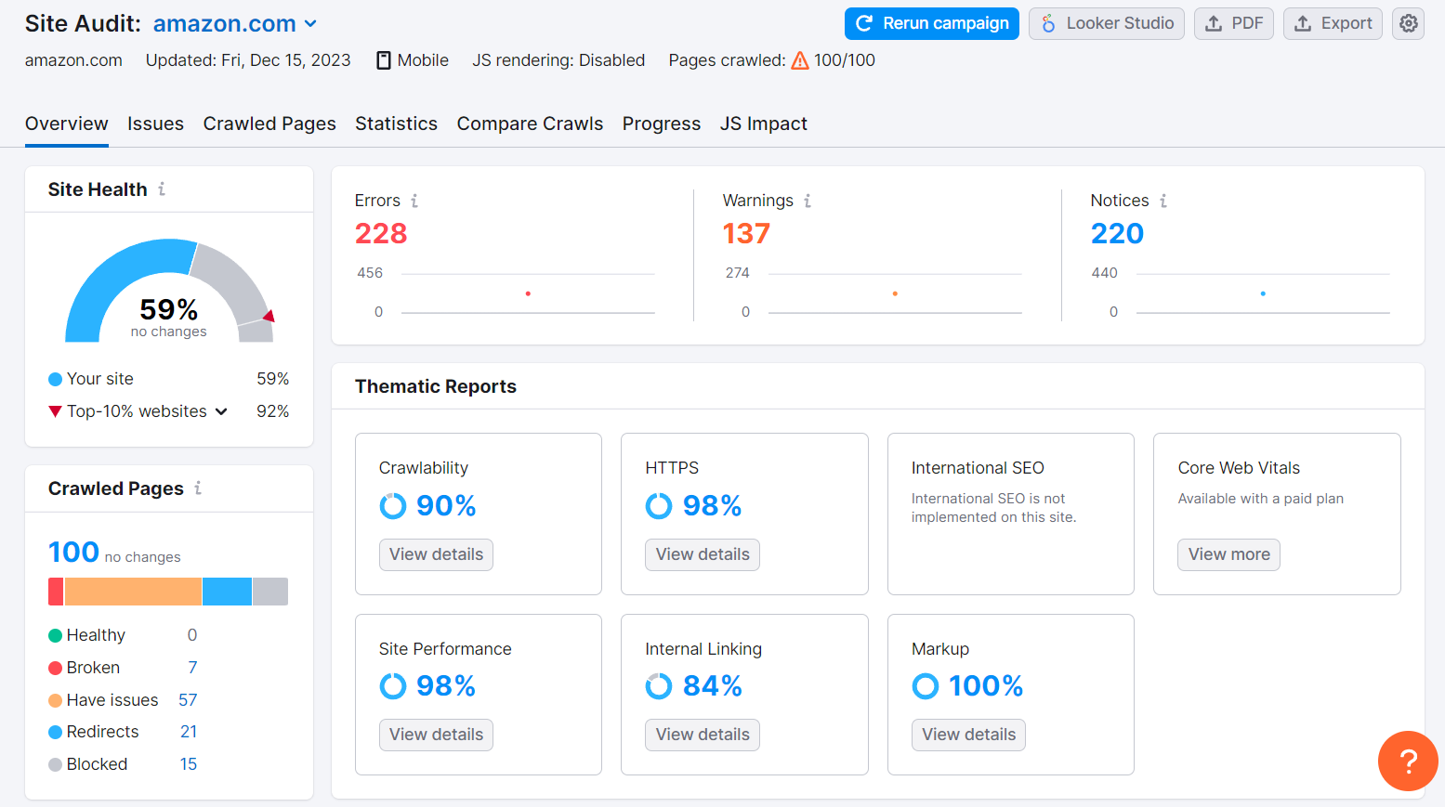Open the settings gear icon
The image size is (1445, 807).
pyautogui.click(x=1408, y=23)
